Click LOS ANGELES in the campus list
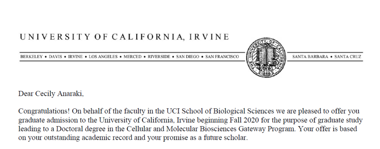Screen dimensions: 380x149 tap(103, 57)
